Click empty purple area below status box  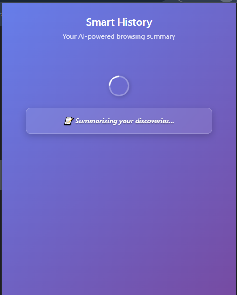[x=119, y=207]
